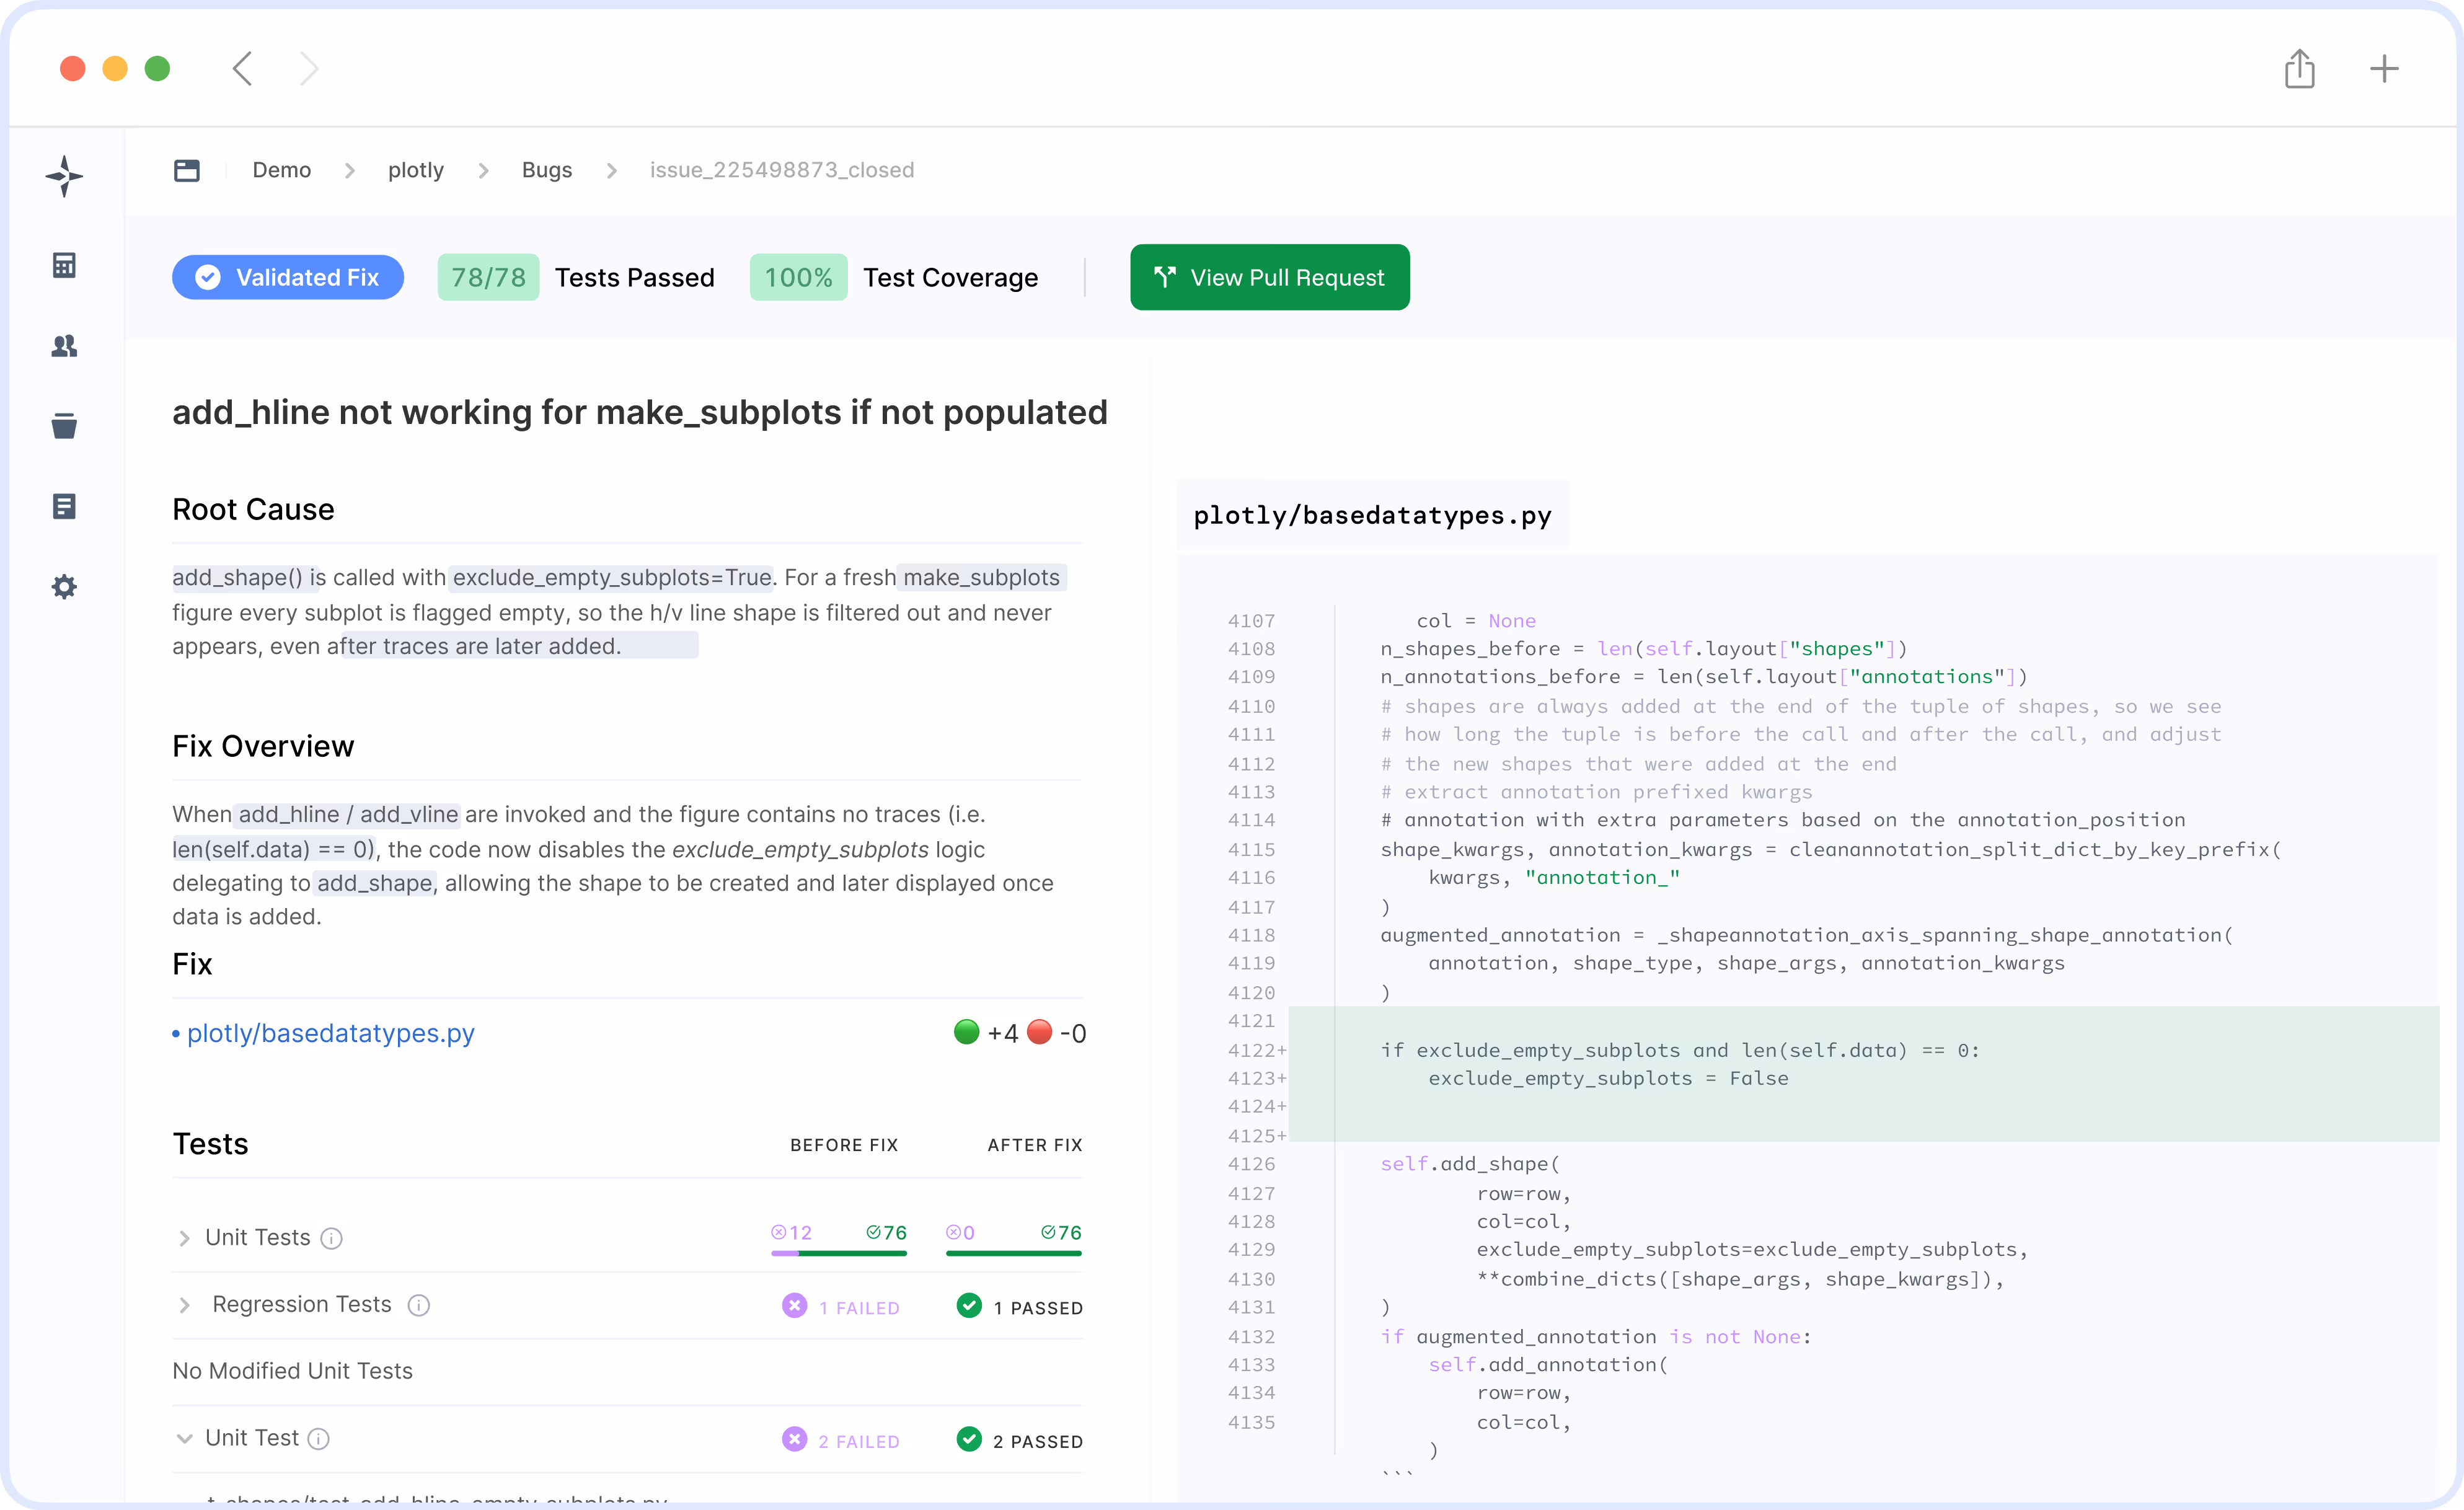The image size is (2464, 1510).
Task: Click the 'Test Coverage' label
Action: click(x=951, y=277)
